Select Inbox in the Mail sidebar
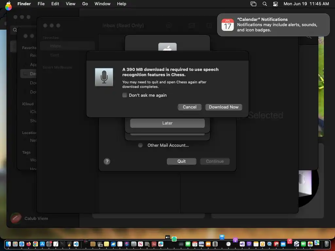The image size is (335, 251). [x=67, y=46]
